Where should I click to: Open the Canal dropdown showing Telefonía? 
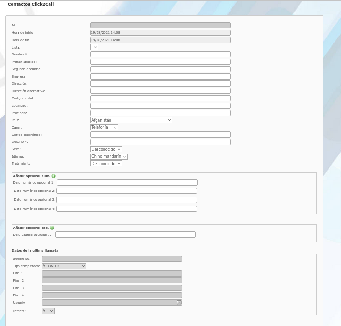(104, 127)
